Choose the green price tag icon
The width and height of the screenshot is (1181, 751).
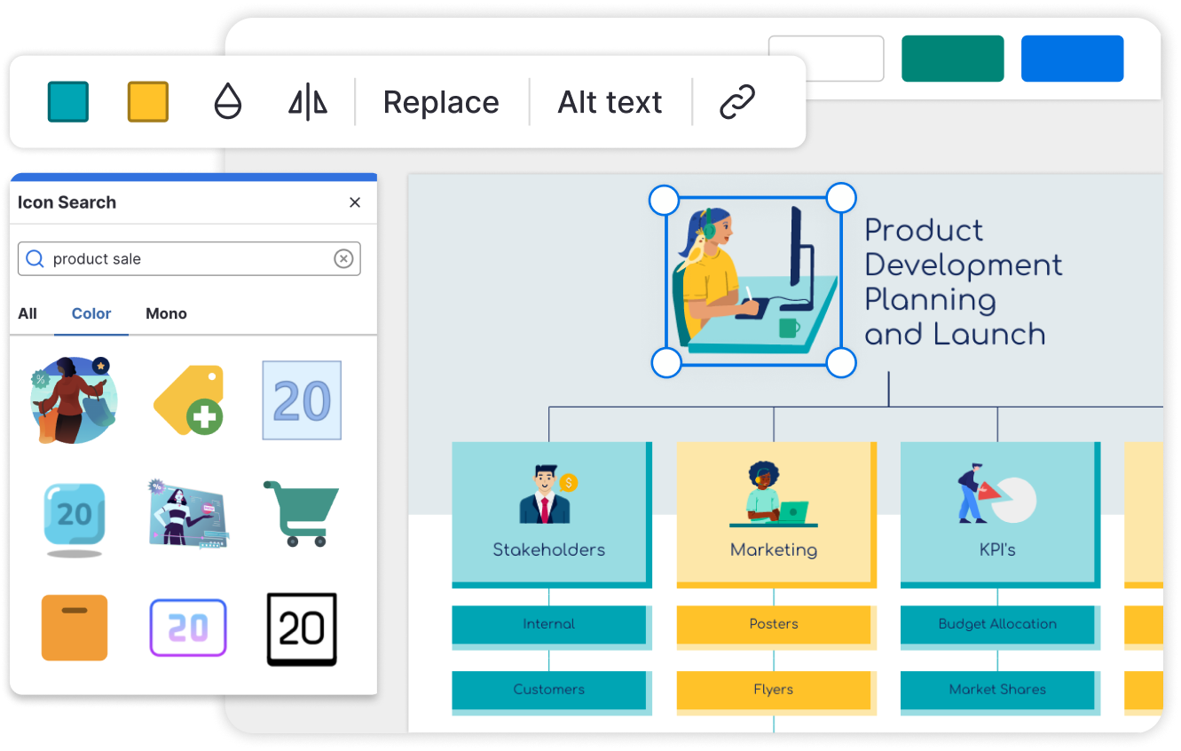click(188, 399)
